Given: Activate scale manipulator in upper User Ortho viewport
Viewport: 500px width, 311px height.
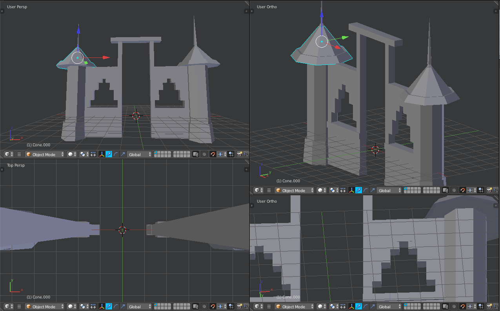Looking at the screenshot, I should tap(373, 191).
